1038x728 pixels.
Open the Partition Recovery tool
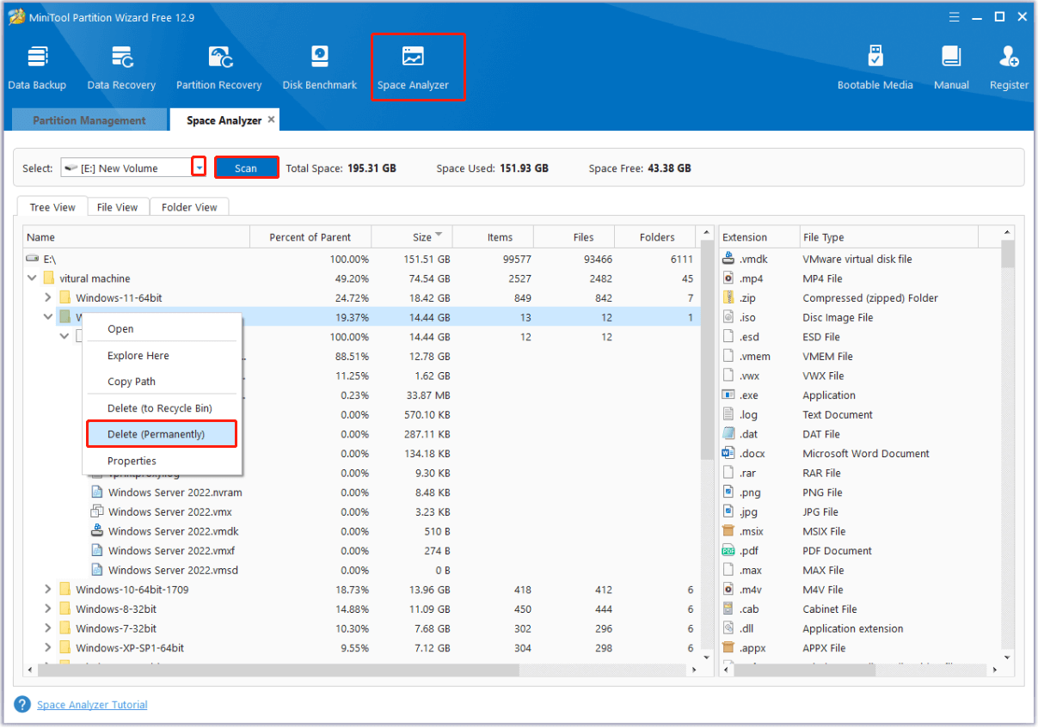218,67
